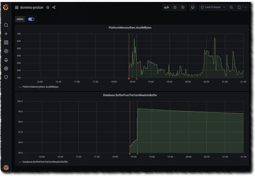Toggle the Database.BufferPool.PerCentReadsInBuffer legend series
This screenshot has height=176, width=255.
pos(45,162)
